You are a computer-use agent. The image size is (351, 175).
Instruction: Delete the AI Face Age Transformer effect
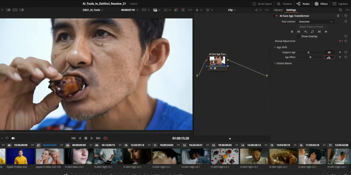(x=338, y=16)
